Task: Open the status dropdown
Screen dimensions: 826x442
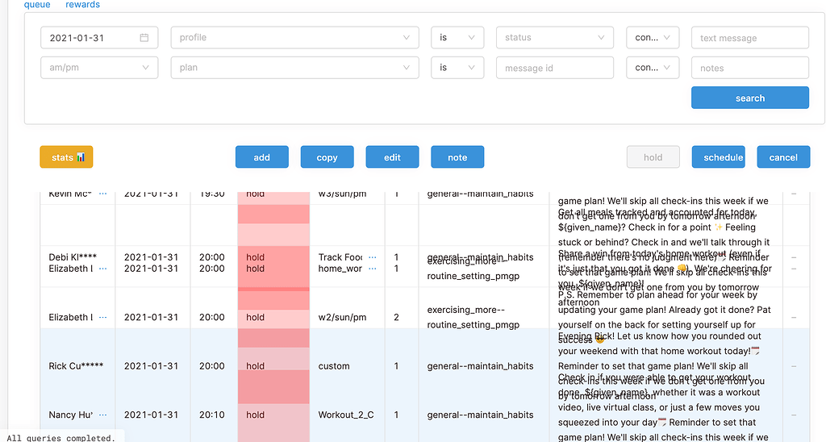Action: click(555, 38)
